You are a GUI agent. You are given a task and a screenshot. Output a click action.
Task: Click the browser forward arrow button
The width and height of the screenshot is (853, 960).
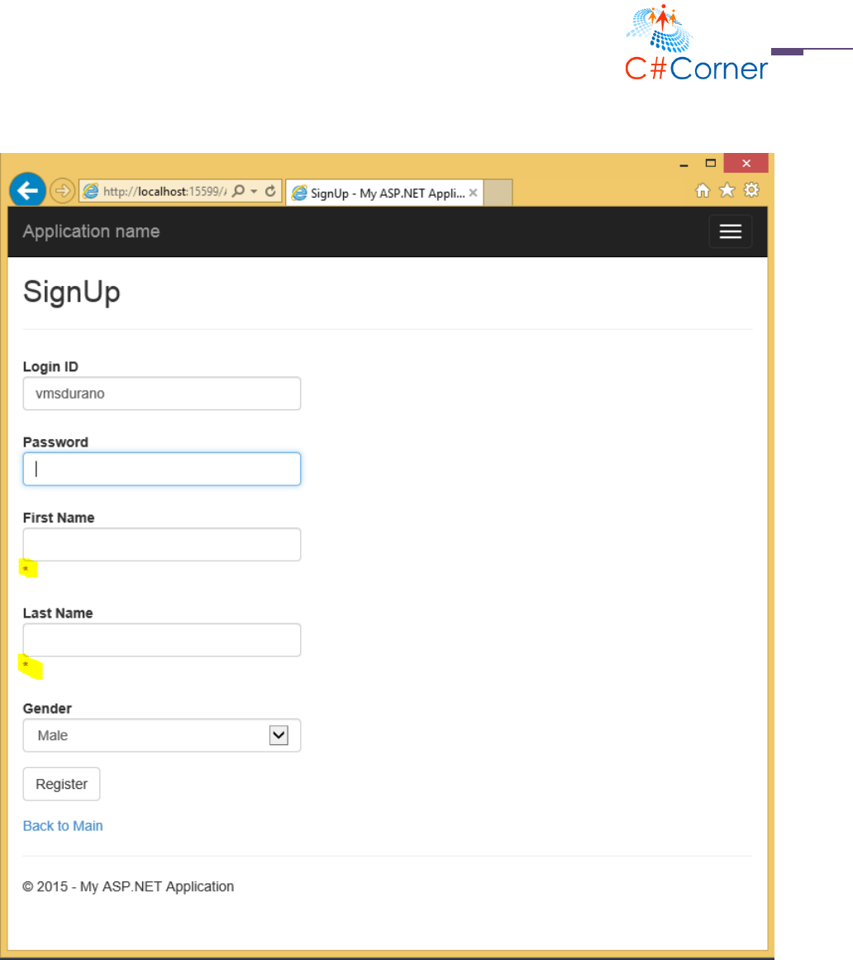pyautogui.click(x=62, y=191)
